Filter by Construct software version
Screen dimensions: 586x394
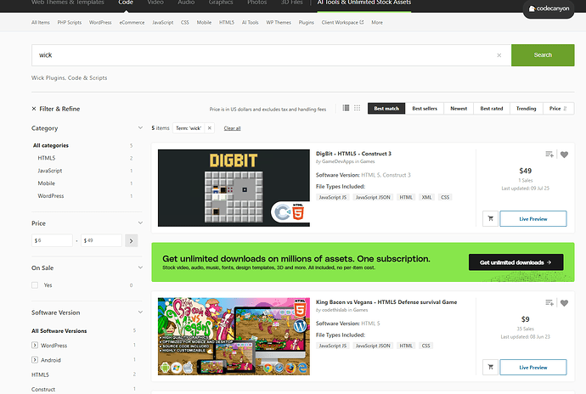click(x=43, y=389)
